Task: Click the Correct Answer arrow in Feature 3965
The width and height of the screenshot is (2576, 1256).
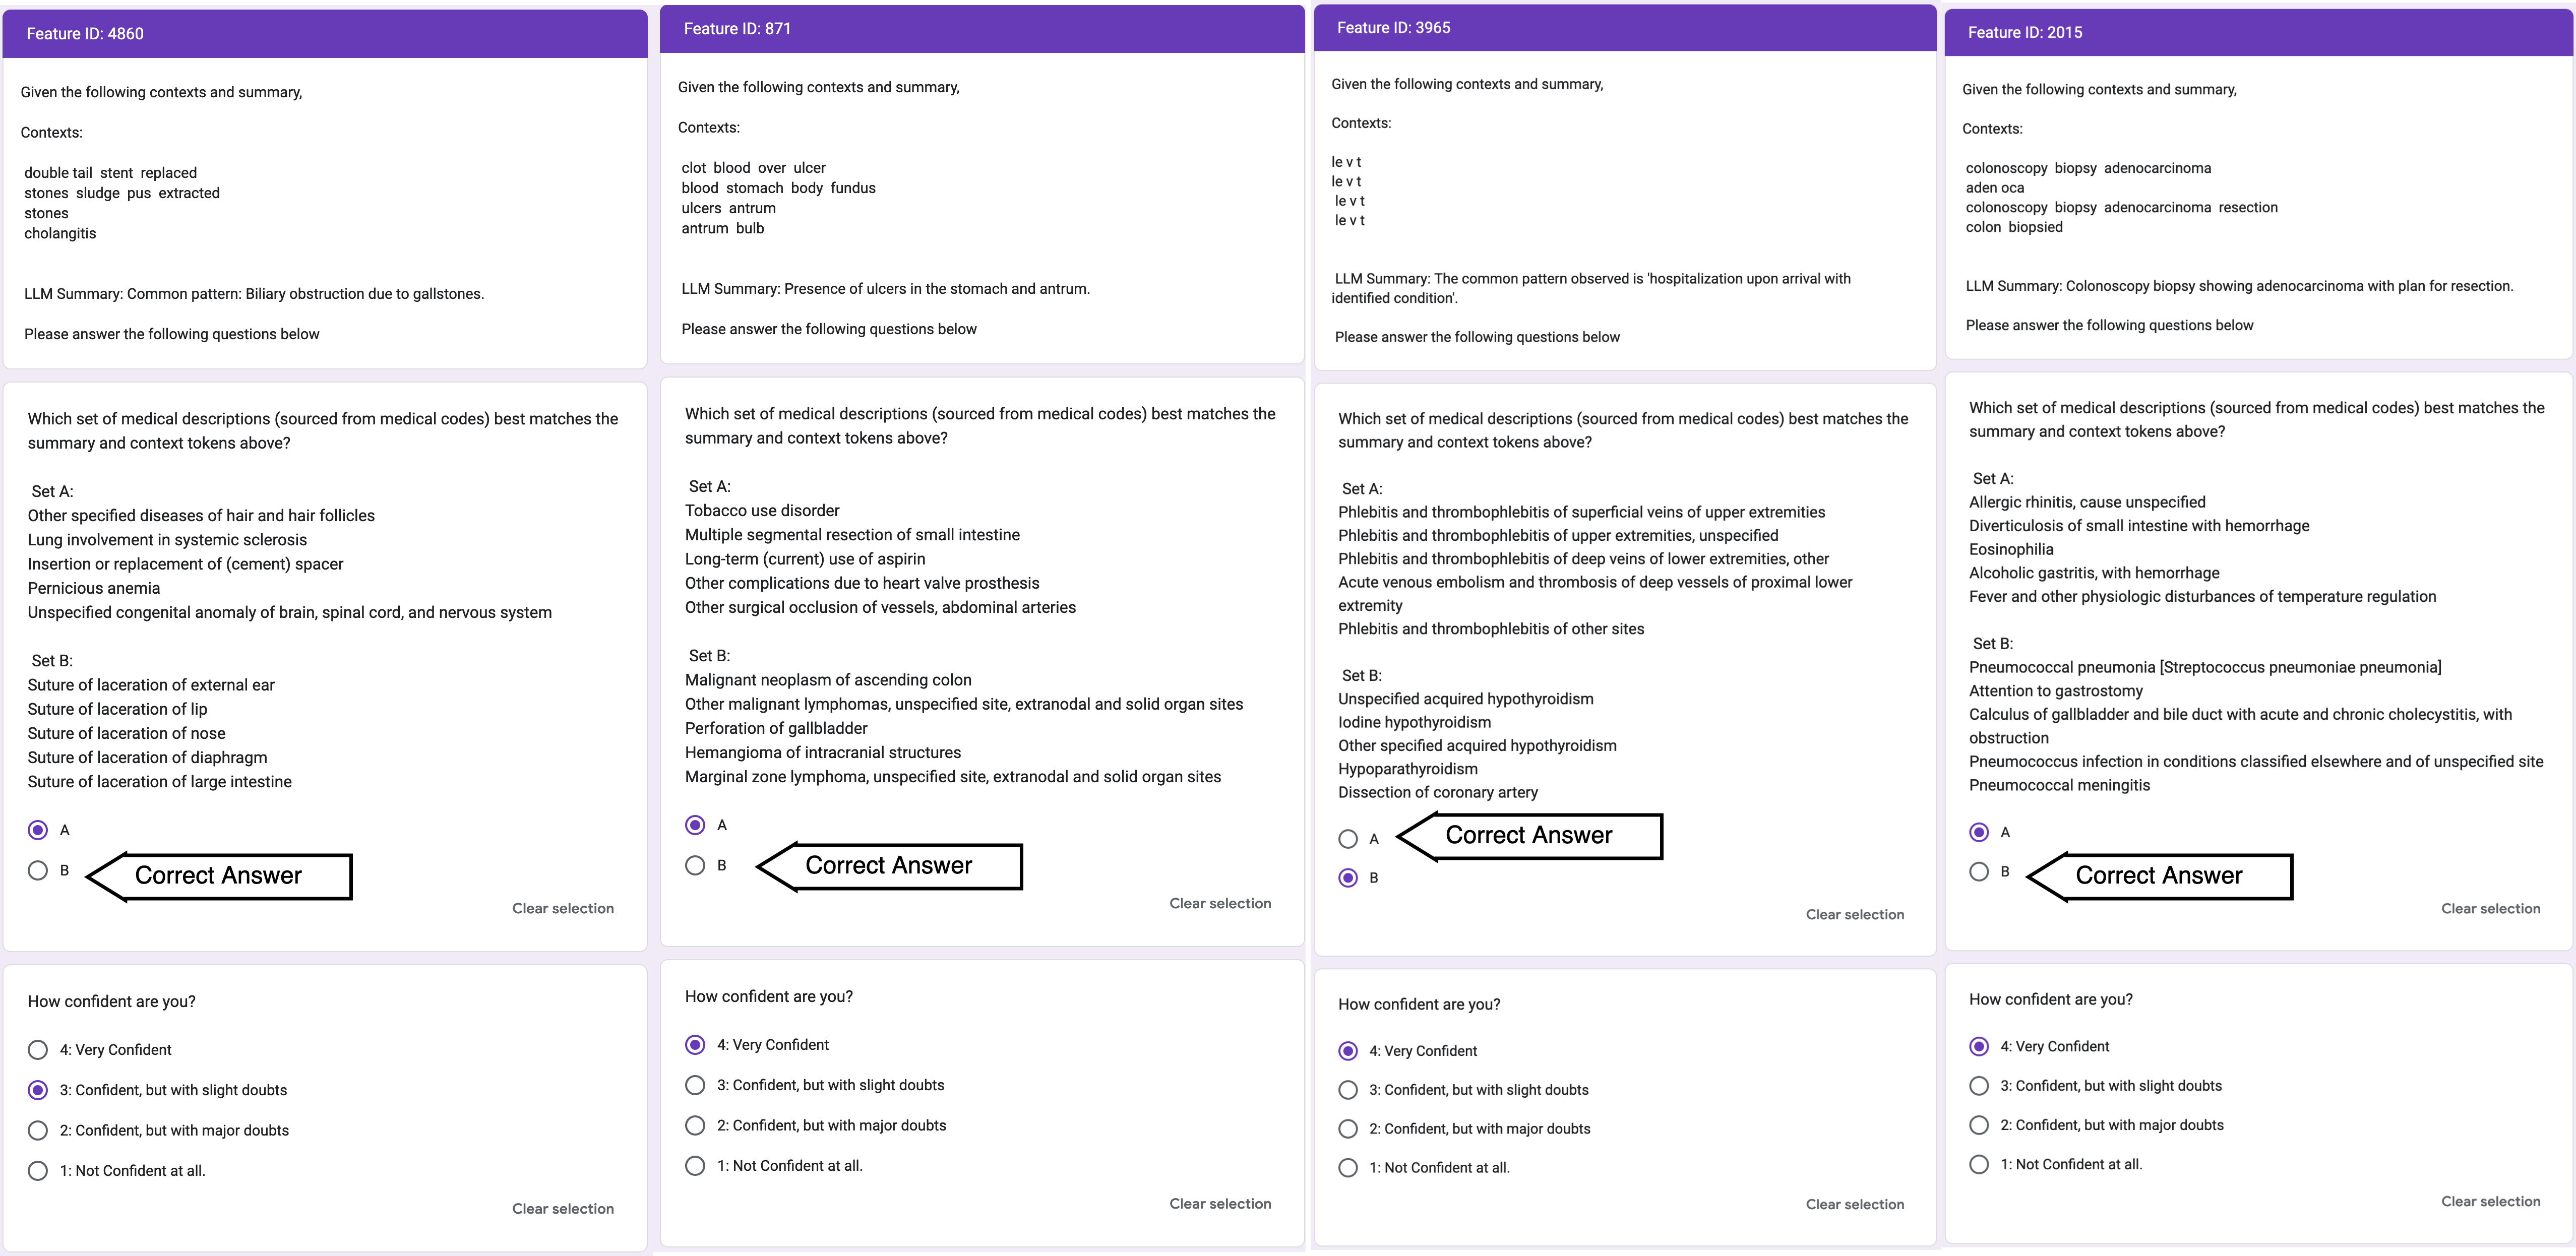Action: coord(1528,836)
